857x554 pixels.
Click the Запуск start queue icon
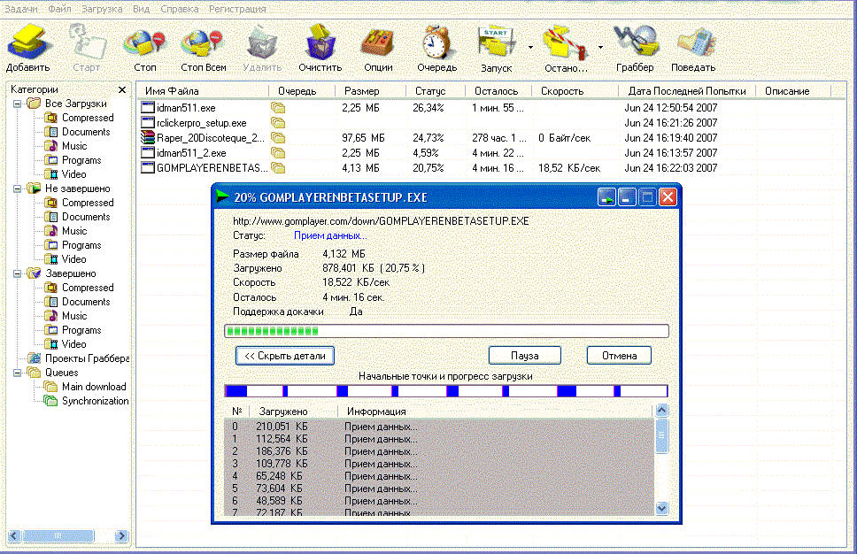click(496, 42)
